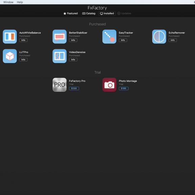Image resolution: width=195 pixels, height=195 pixels.
Task: Open the Help menu
Action: [20, 2]
